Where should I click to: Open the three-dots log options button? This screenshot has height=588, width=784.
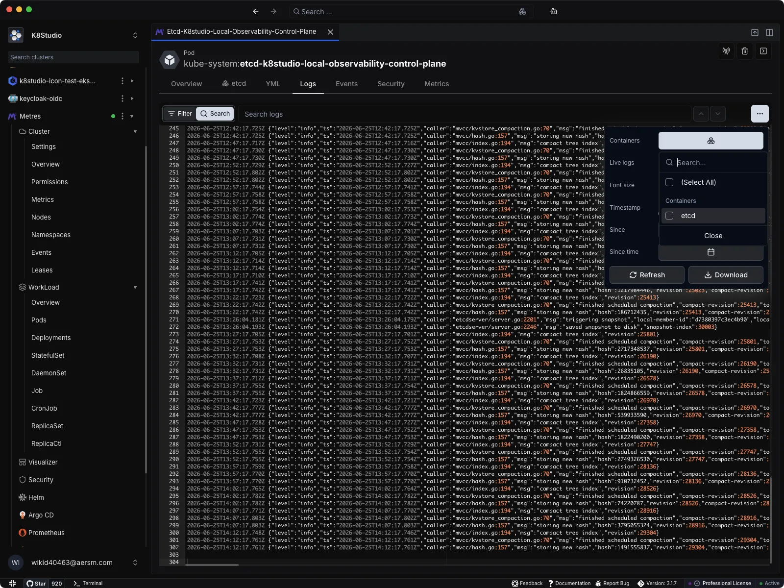tap(760, 114)
